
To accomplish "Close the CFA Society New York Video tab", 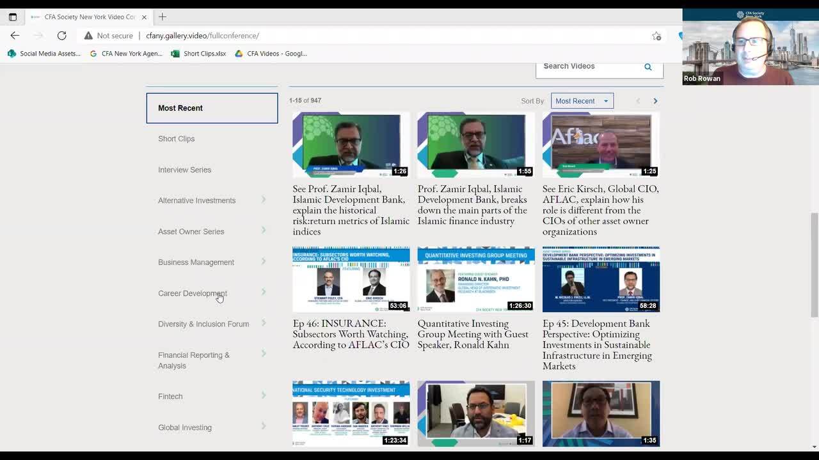I will click(x=144, y=17).
